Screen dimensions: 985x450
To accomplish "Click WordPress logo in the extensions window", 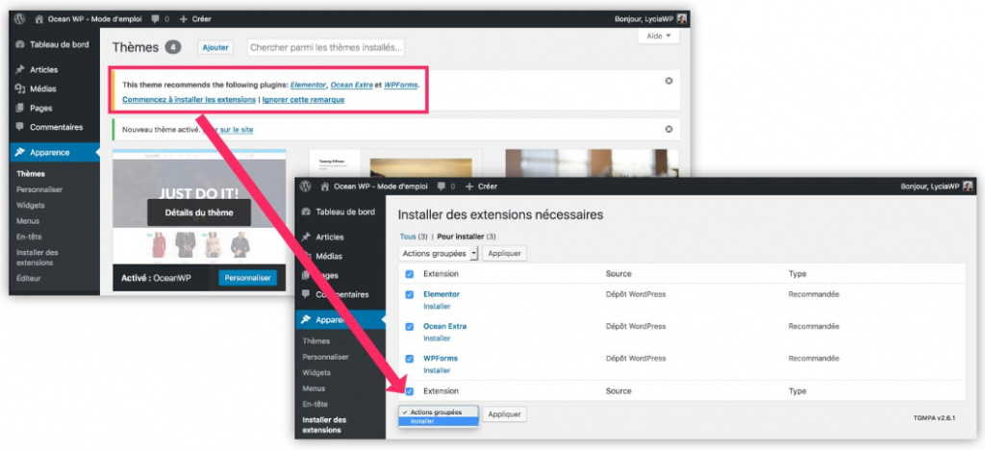I will tap(305, 187).
